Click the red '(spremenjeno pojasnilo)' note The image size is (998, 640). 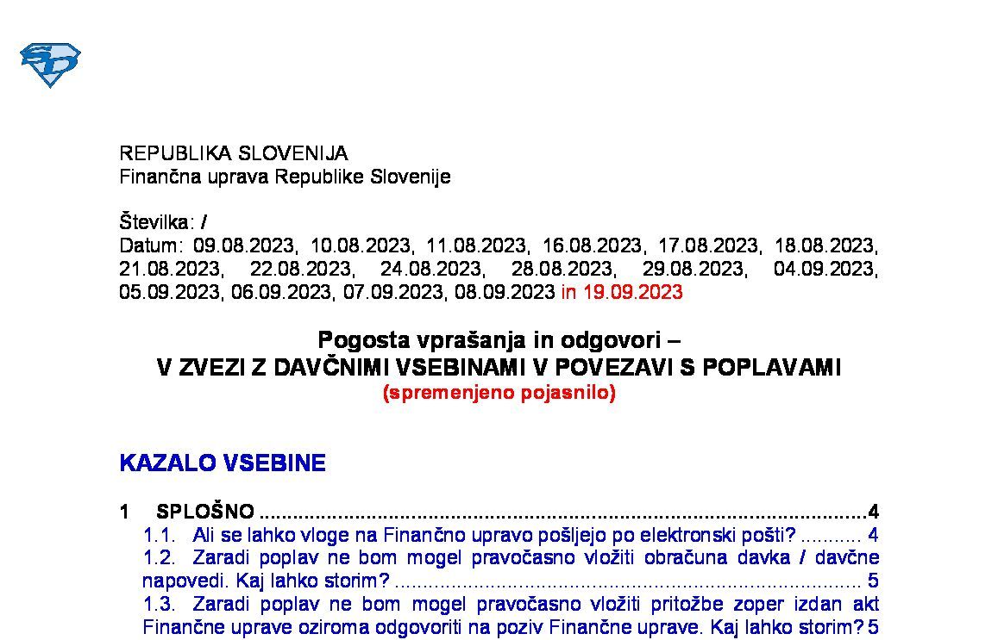pos(499,393)
